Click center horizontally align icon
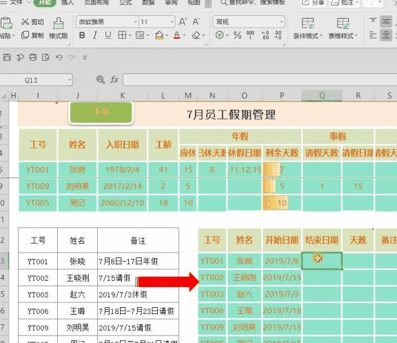Image resolution: width=397 pixels, height=343 pixels. (386, 35)
